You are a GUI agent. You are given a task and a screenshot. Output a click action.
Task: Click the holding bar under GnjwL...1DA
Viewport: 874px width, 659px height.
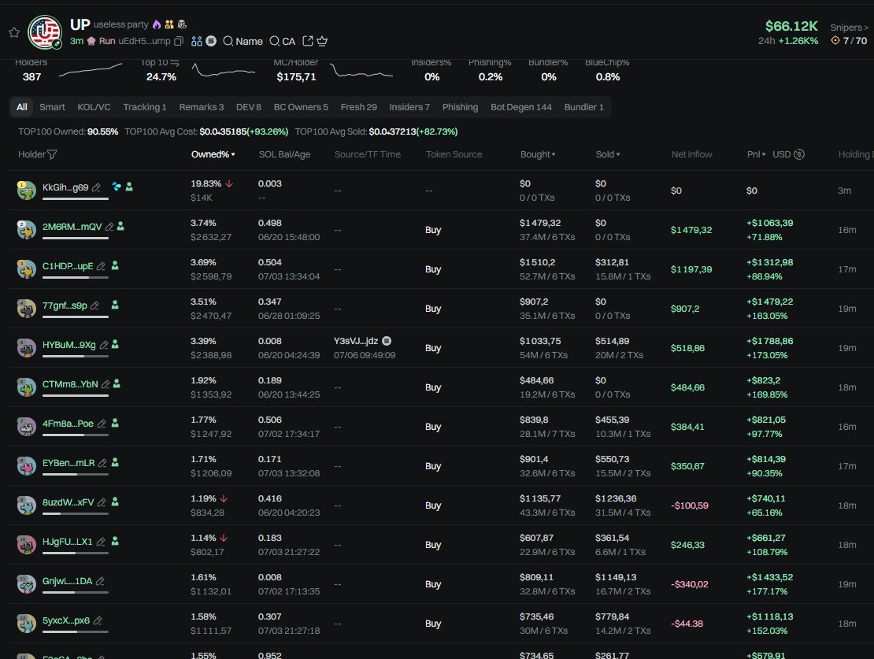76,592
